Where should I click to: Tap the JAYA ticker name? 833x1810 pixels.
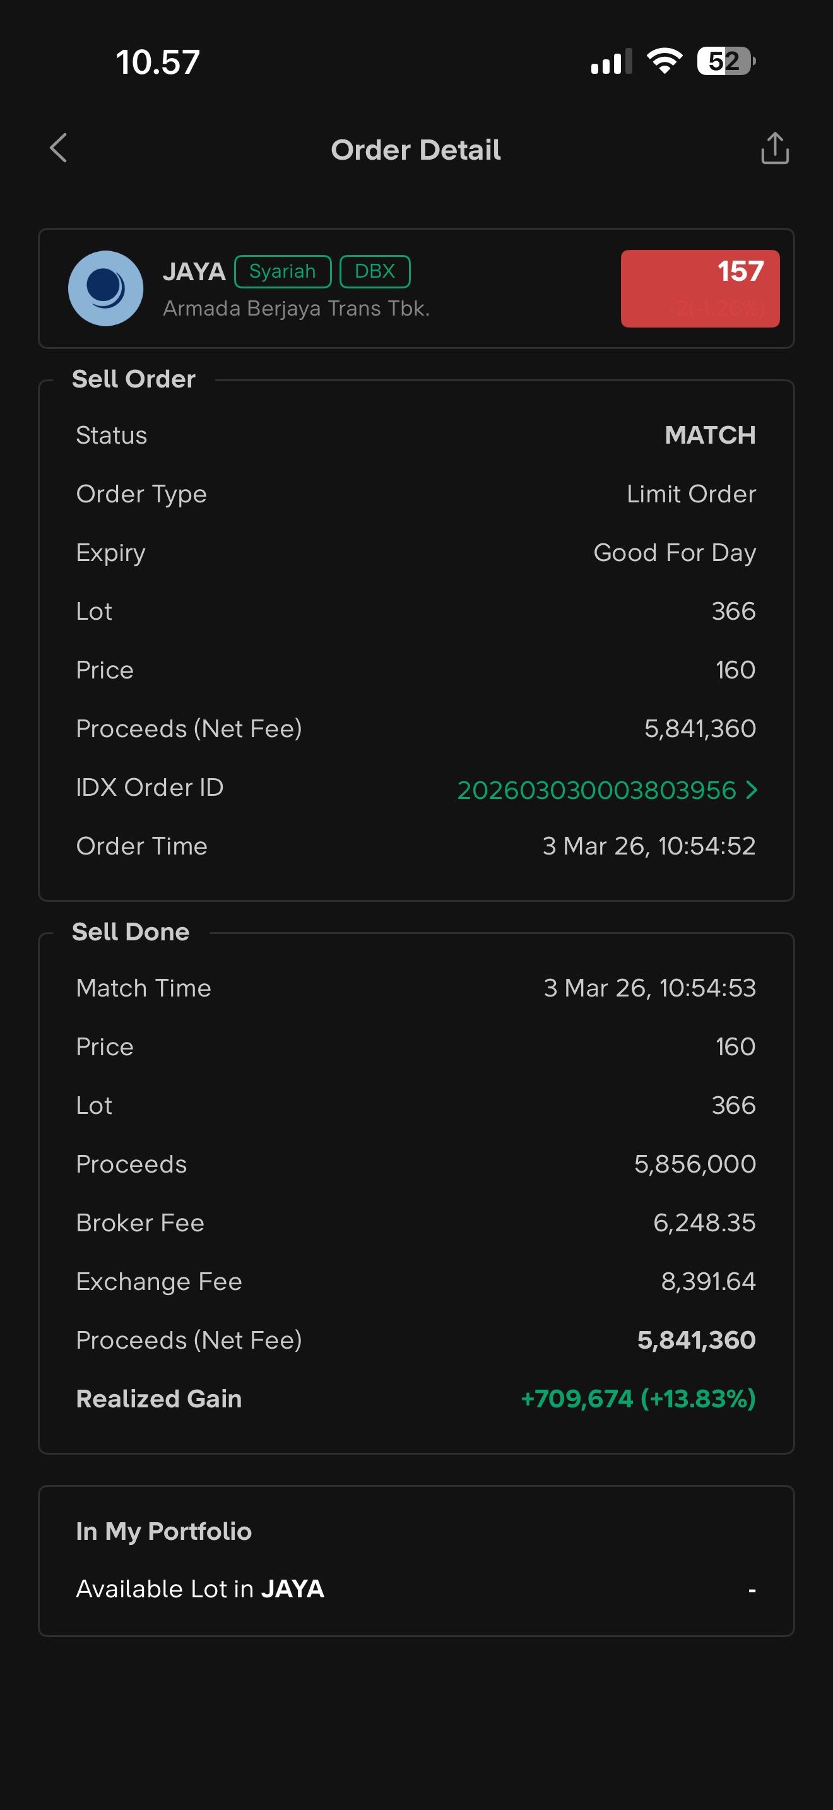pos(194,271)
